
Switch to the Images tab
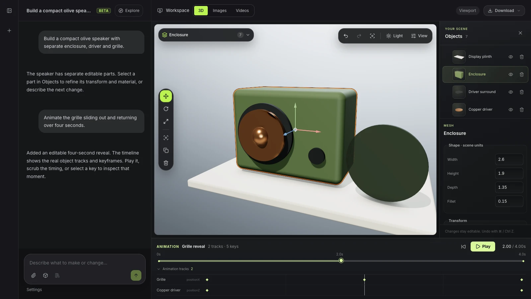tap(220, 11)
